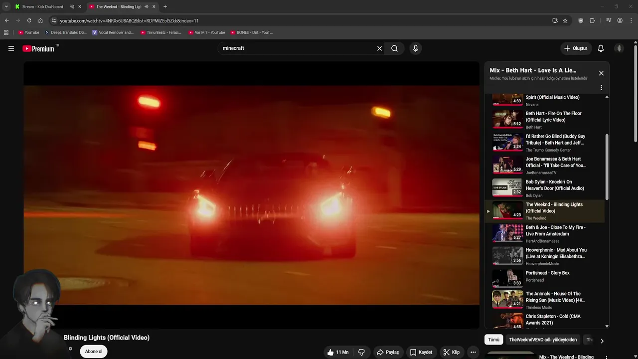Click the Oluştur create button
Screen dimensions: 638x359
tap(575, 48)
